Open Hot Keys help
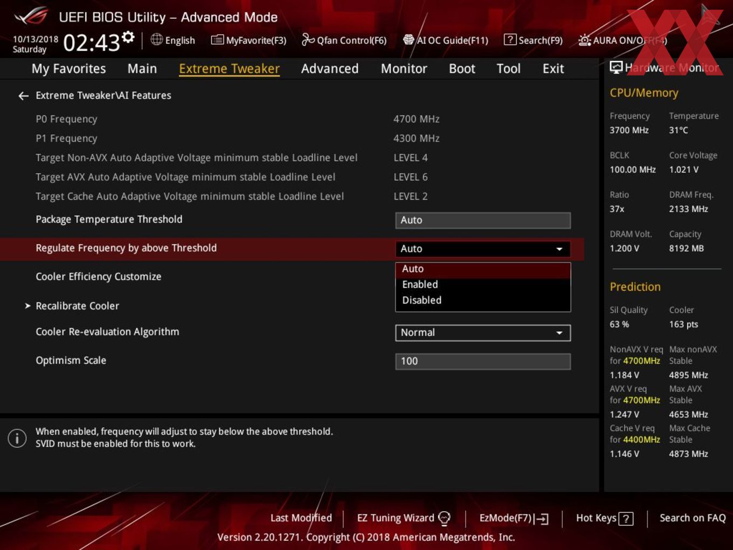 604,518
